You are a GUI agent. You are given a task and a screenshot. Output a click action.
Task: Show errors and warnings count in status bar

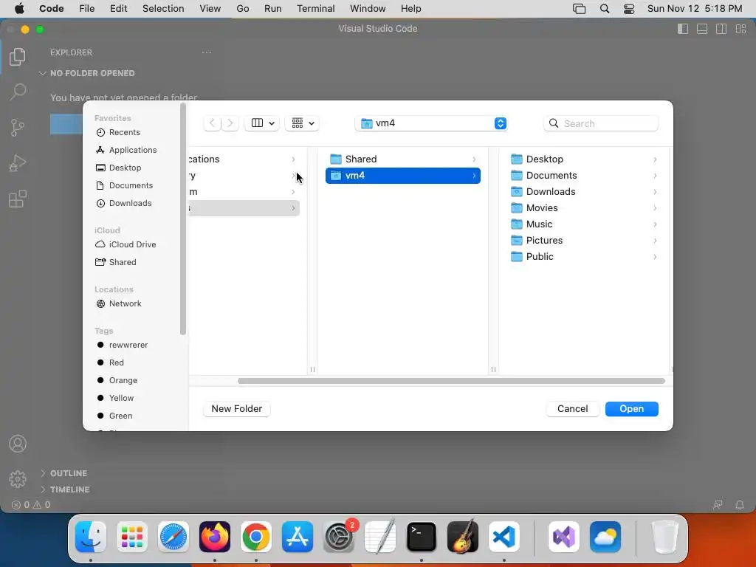[31, 505]
